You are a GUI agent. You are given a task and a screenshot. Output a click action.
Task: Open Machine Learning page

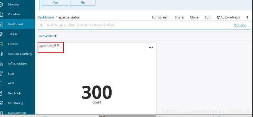pos(20,54)
